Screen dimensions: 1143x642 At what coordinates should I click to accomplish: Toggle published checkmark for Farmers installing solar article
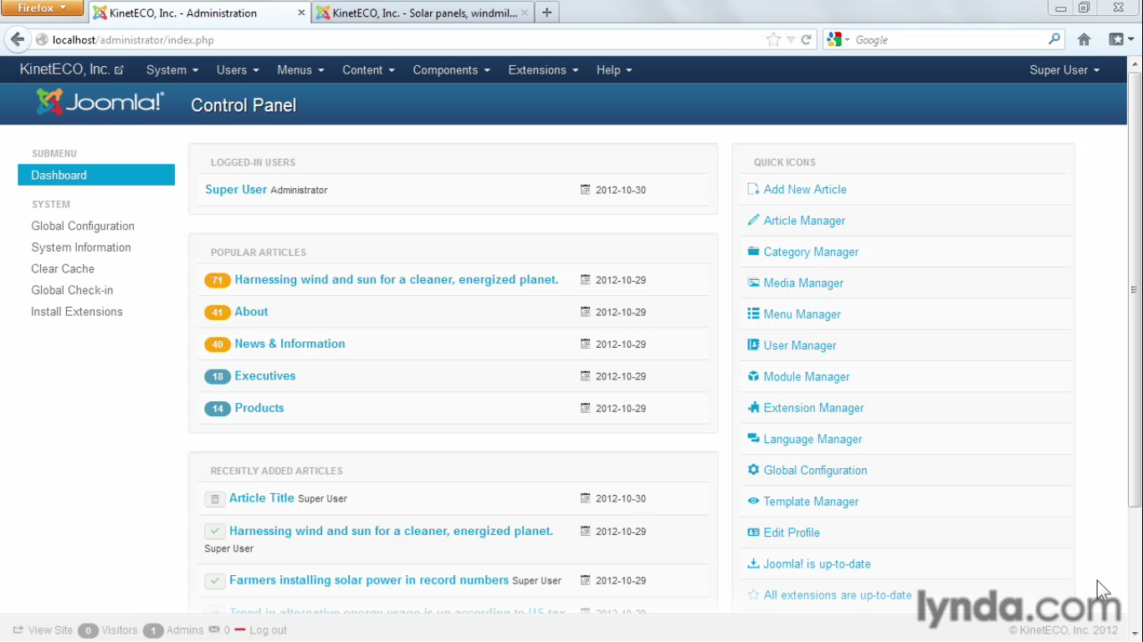point(215,581)
